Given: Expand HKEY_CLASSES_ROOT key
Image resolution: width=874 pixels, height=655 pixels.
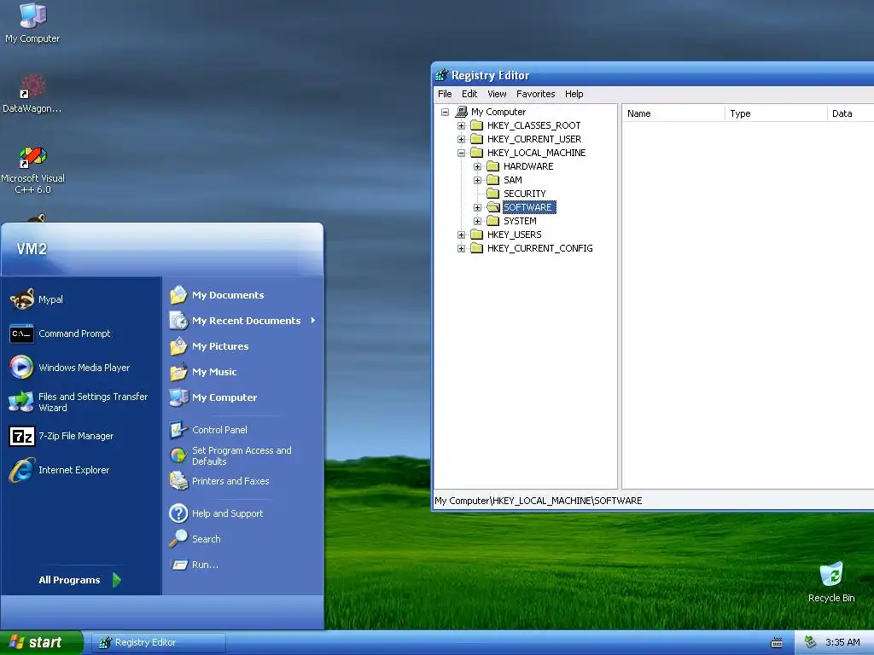Looking at the screenshot, I should point(461,125).
